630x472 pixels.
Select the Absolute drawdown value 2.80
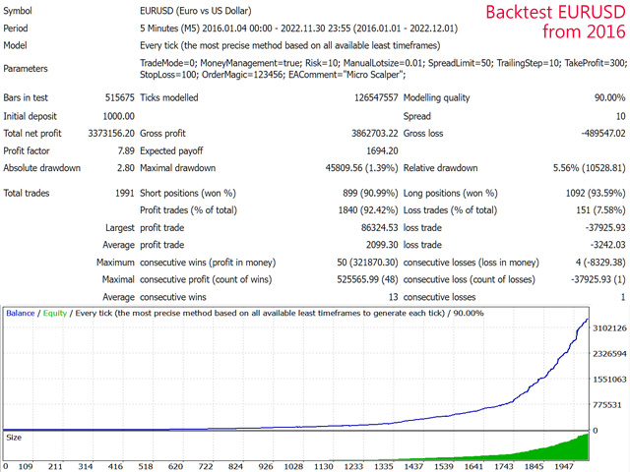coord(126,168)
